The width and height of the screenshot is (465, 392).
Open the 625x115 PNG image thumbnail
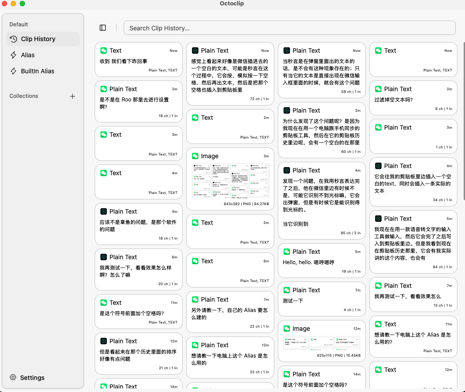tap(322, 343)
